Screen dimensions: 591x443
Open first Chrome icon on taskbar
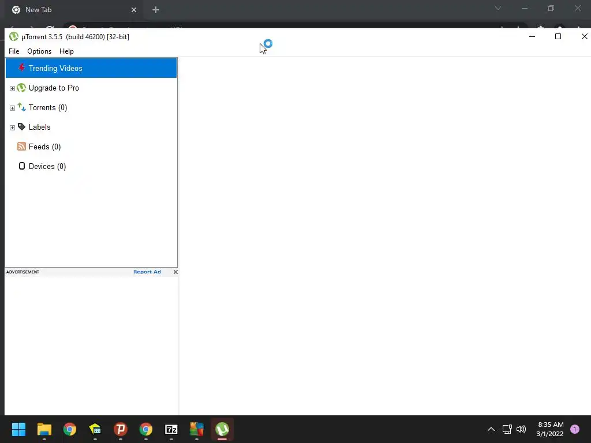coord(70,429)
